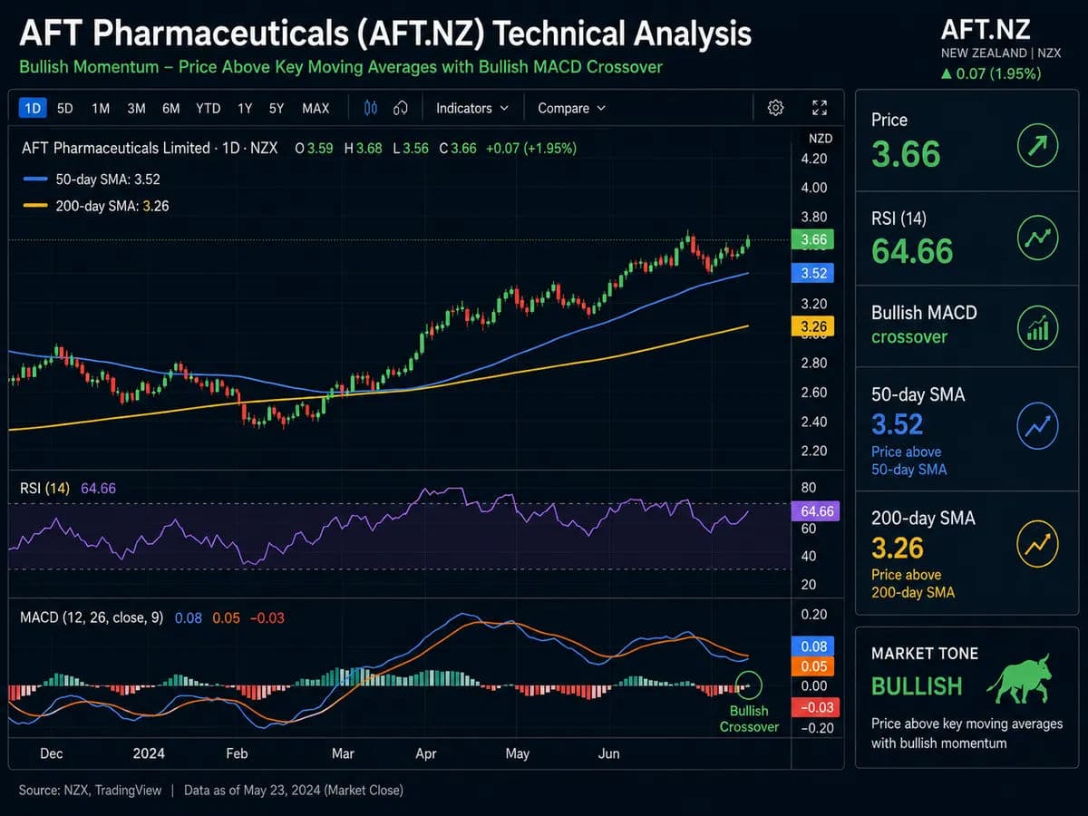Image resolution: width=1088 pixels, height=816 pixels.
Task: Click the 'Jun' date axis label
Action: click(609, 753)
